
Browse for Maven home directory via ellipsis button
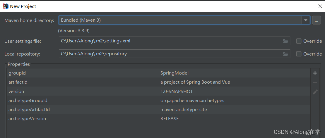(316, 20)
